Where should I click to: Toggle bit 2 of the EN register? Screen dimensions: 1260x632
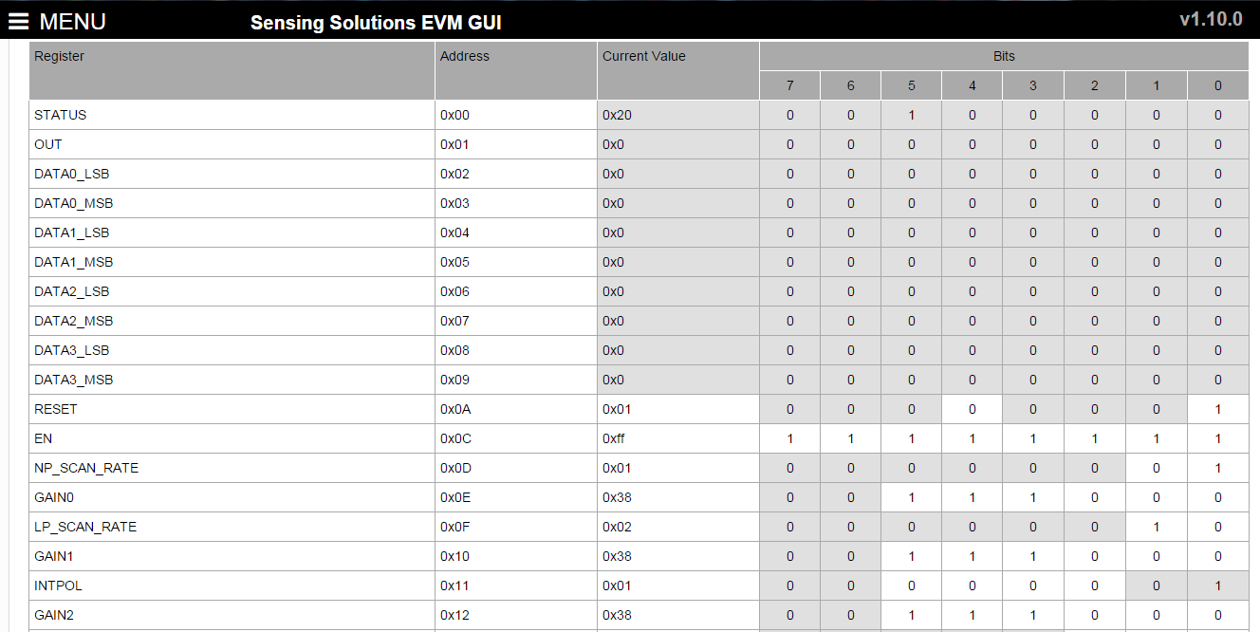click(1094, 438)
